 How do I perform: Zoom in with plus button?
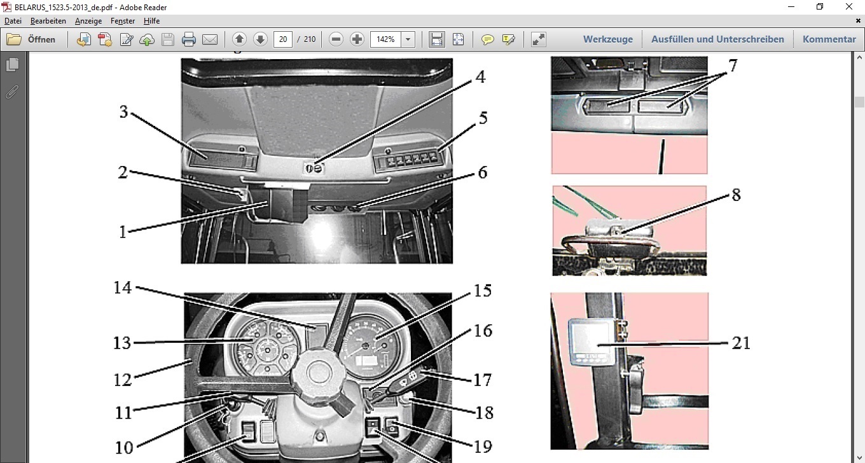tap(357, 39)
